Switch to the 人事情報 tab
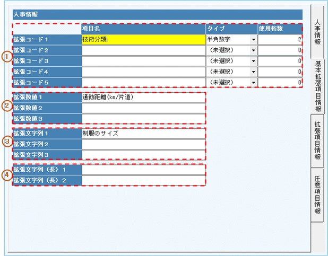Screen dimensions: 328x256 (x=317, y=32)
